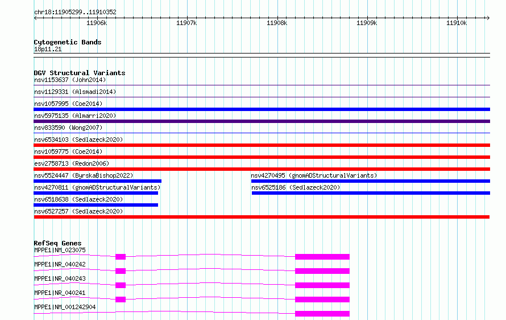Screen dimensions: 506x320
Task: Click the RefSeq Genes track title
Action: [58, 243]
